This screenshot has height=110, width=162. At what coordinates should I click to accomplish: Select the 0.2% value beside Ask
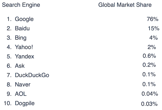tap(149, 65)
